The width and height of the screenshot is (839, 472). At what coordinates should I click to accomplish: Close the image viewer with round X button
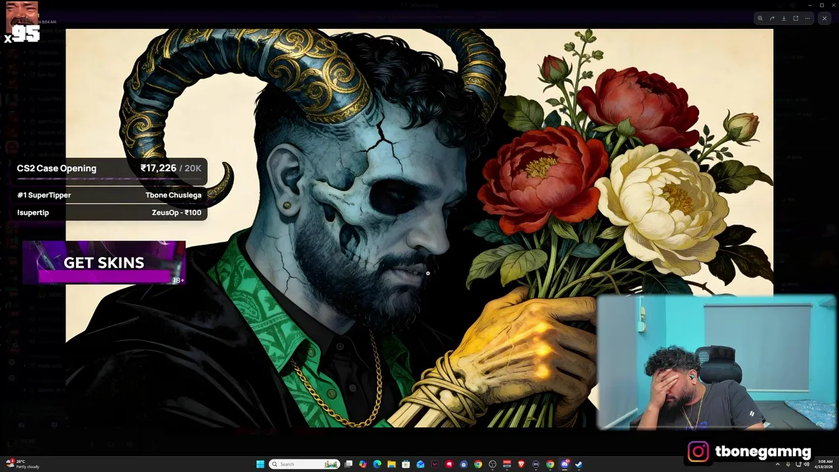[825, 18]
